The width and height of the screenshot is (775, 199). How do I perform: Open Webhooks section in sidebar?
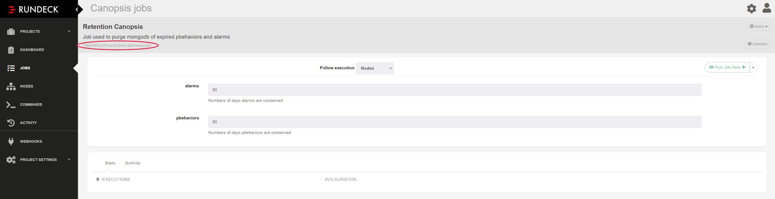point(31,141)
